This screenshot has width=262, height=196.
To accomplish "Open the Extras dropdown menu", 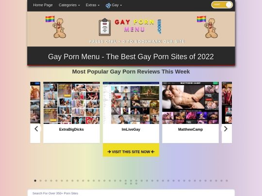I will (x=93, y=5).
